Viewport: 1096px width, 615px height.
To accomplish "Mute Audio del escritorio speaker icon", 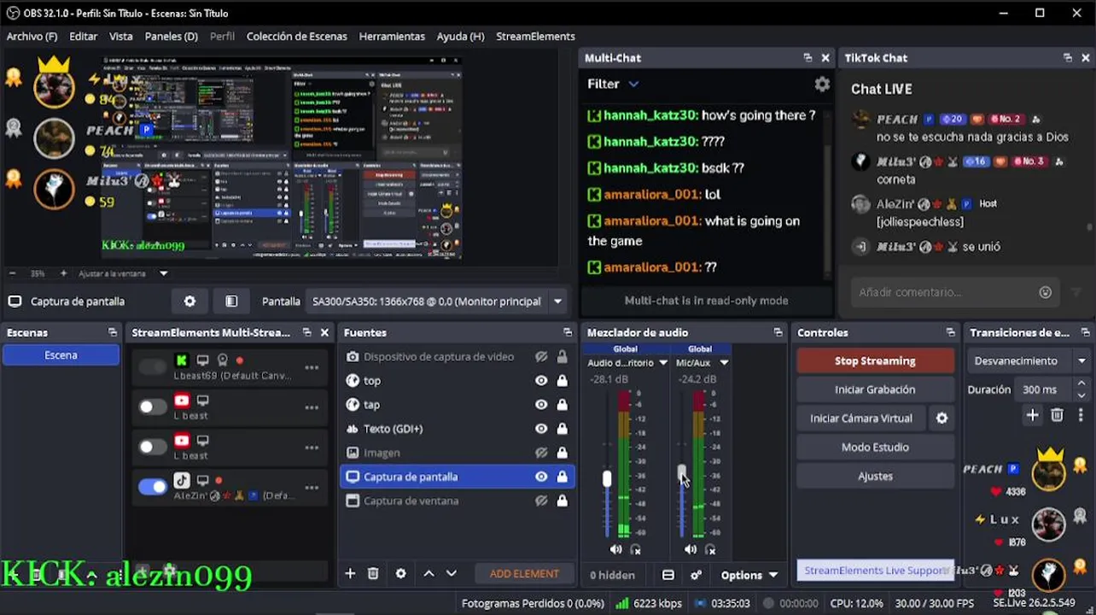I will tap(616, 549).
